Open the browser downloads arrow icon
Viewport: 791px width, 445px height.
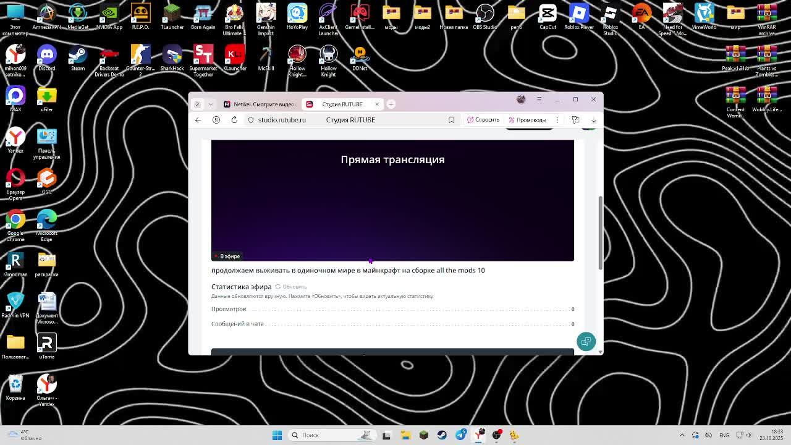point(593,120)
